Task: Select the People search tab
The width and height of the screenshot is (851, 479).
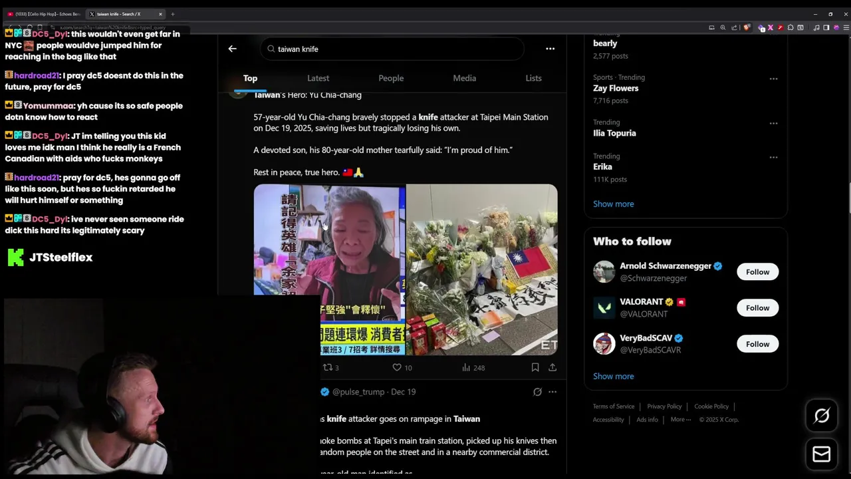Action: coord(391,78)
